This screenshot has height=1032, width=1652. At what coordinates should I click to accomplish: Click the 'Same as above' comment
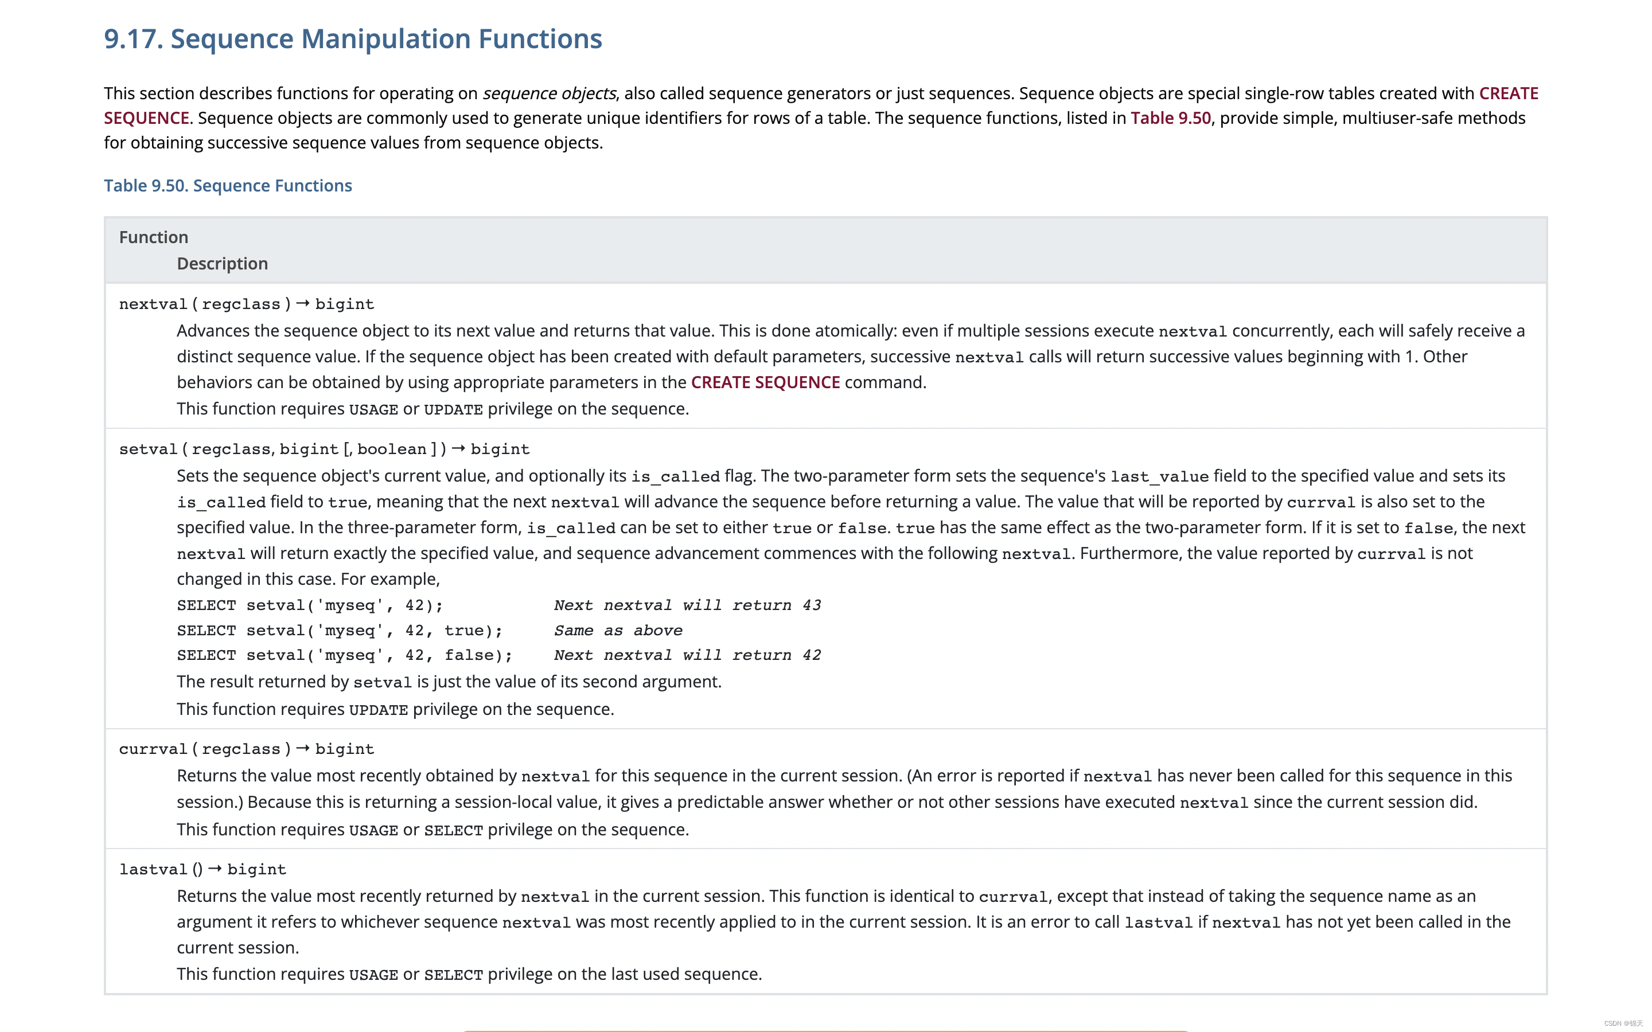pos(618,631)
